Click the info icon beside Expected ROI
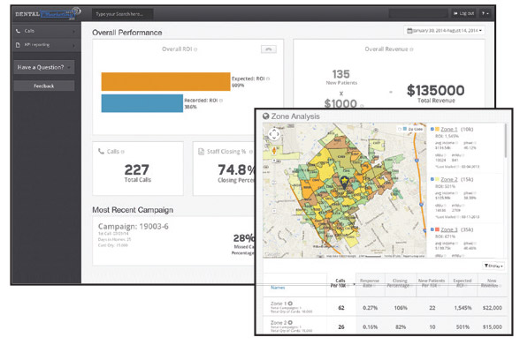520x345 pixels. coord(268,79)
